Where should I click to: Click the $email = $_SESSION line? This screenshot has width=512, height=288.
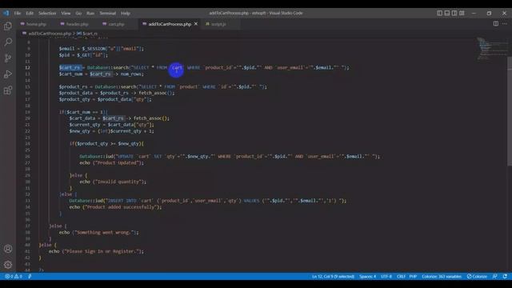pyautogui.click(x=102, y=49)
